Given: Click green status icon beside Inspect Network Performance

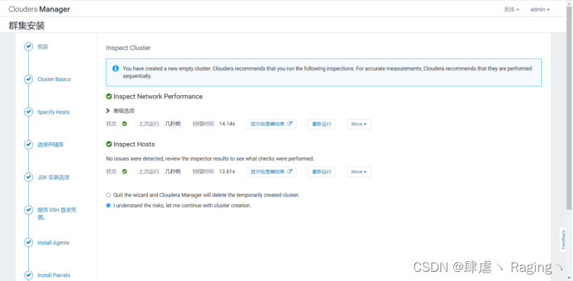Looking at the screenshot, I should [x=109, y=96].
